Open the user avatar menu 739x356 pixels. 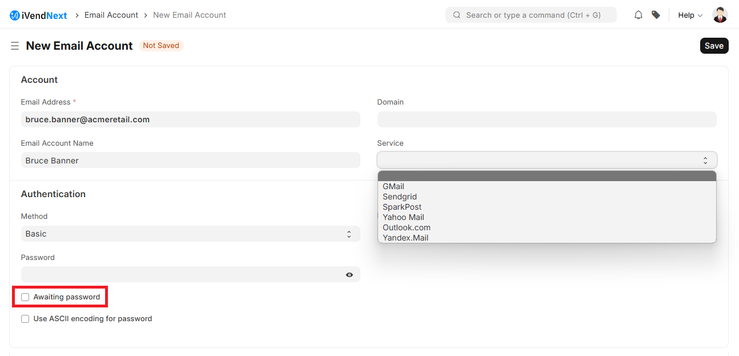click(720, 15)
